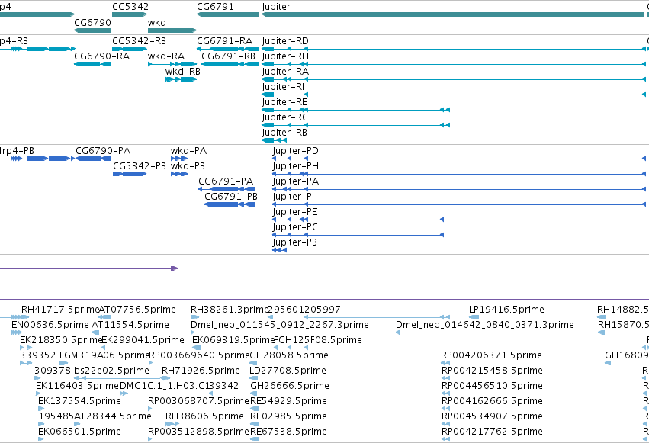This screenshot has width=649, height=443.
Task: Select the CG5342-PB protein label
Action: click(x=140, y=166)
